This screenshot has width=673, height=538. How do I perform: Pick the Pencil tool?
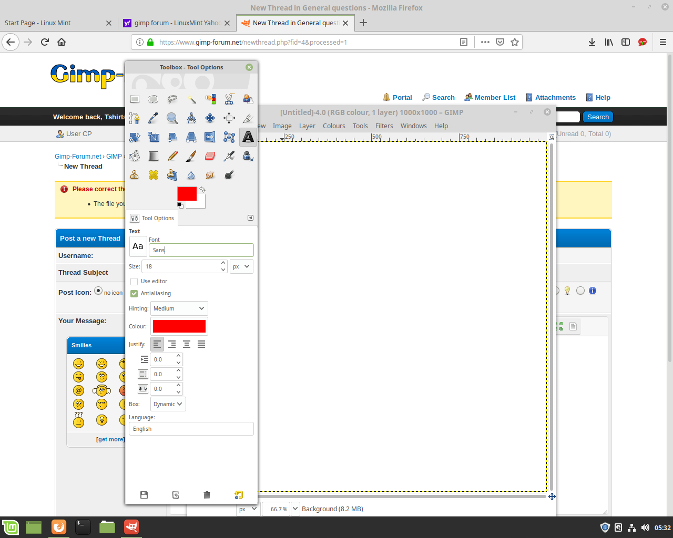[172, 156]
